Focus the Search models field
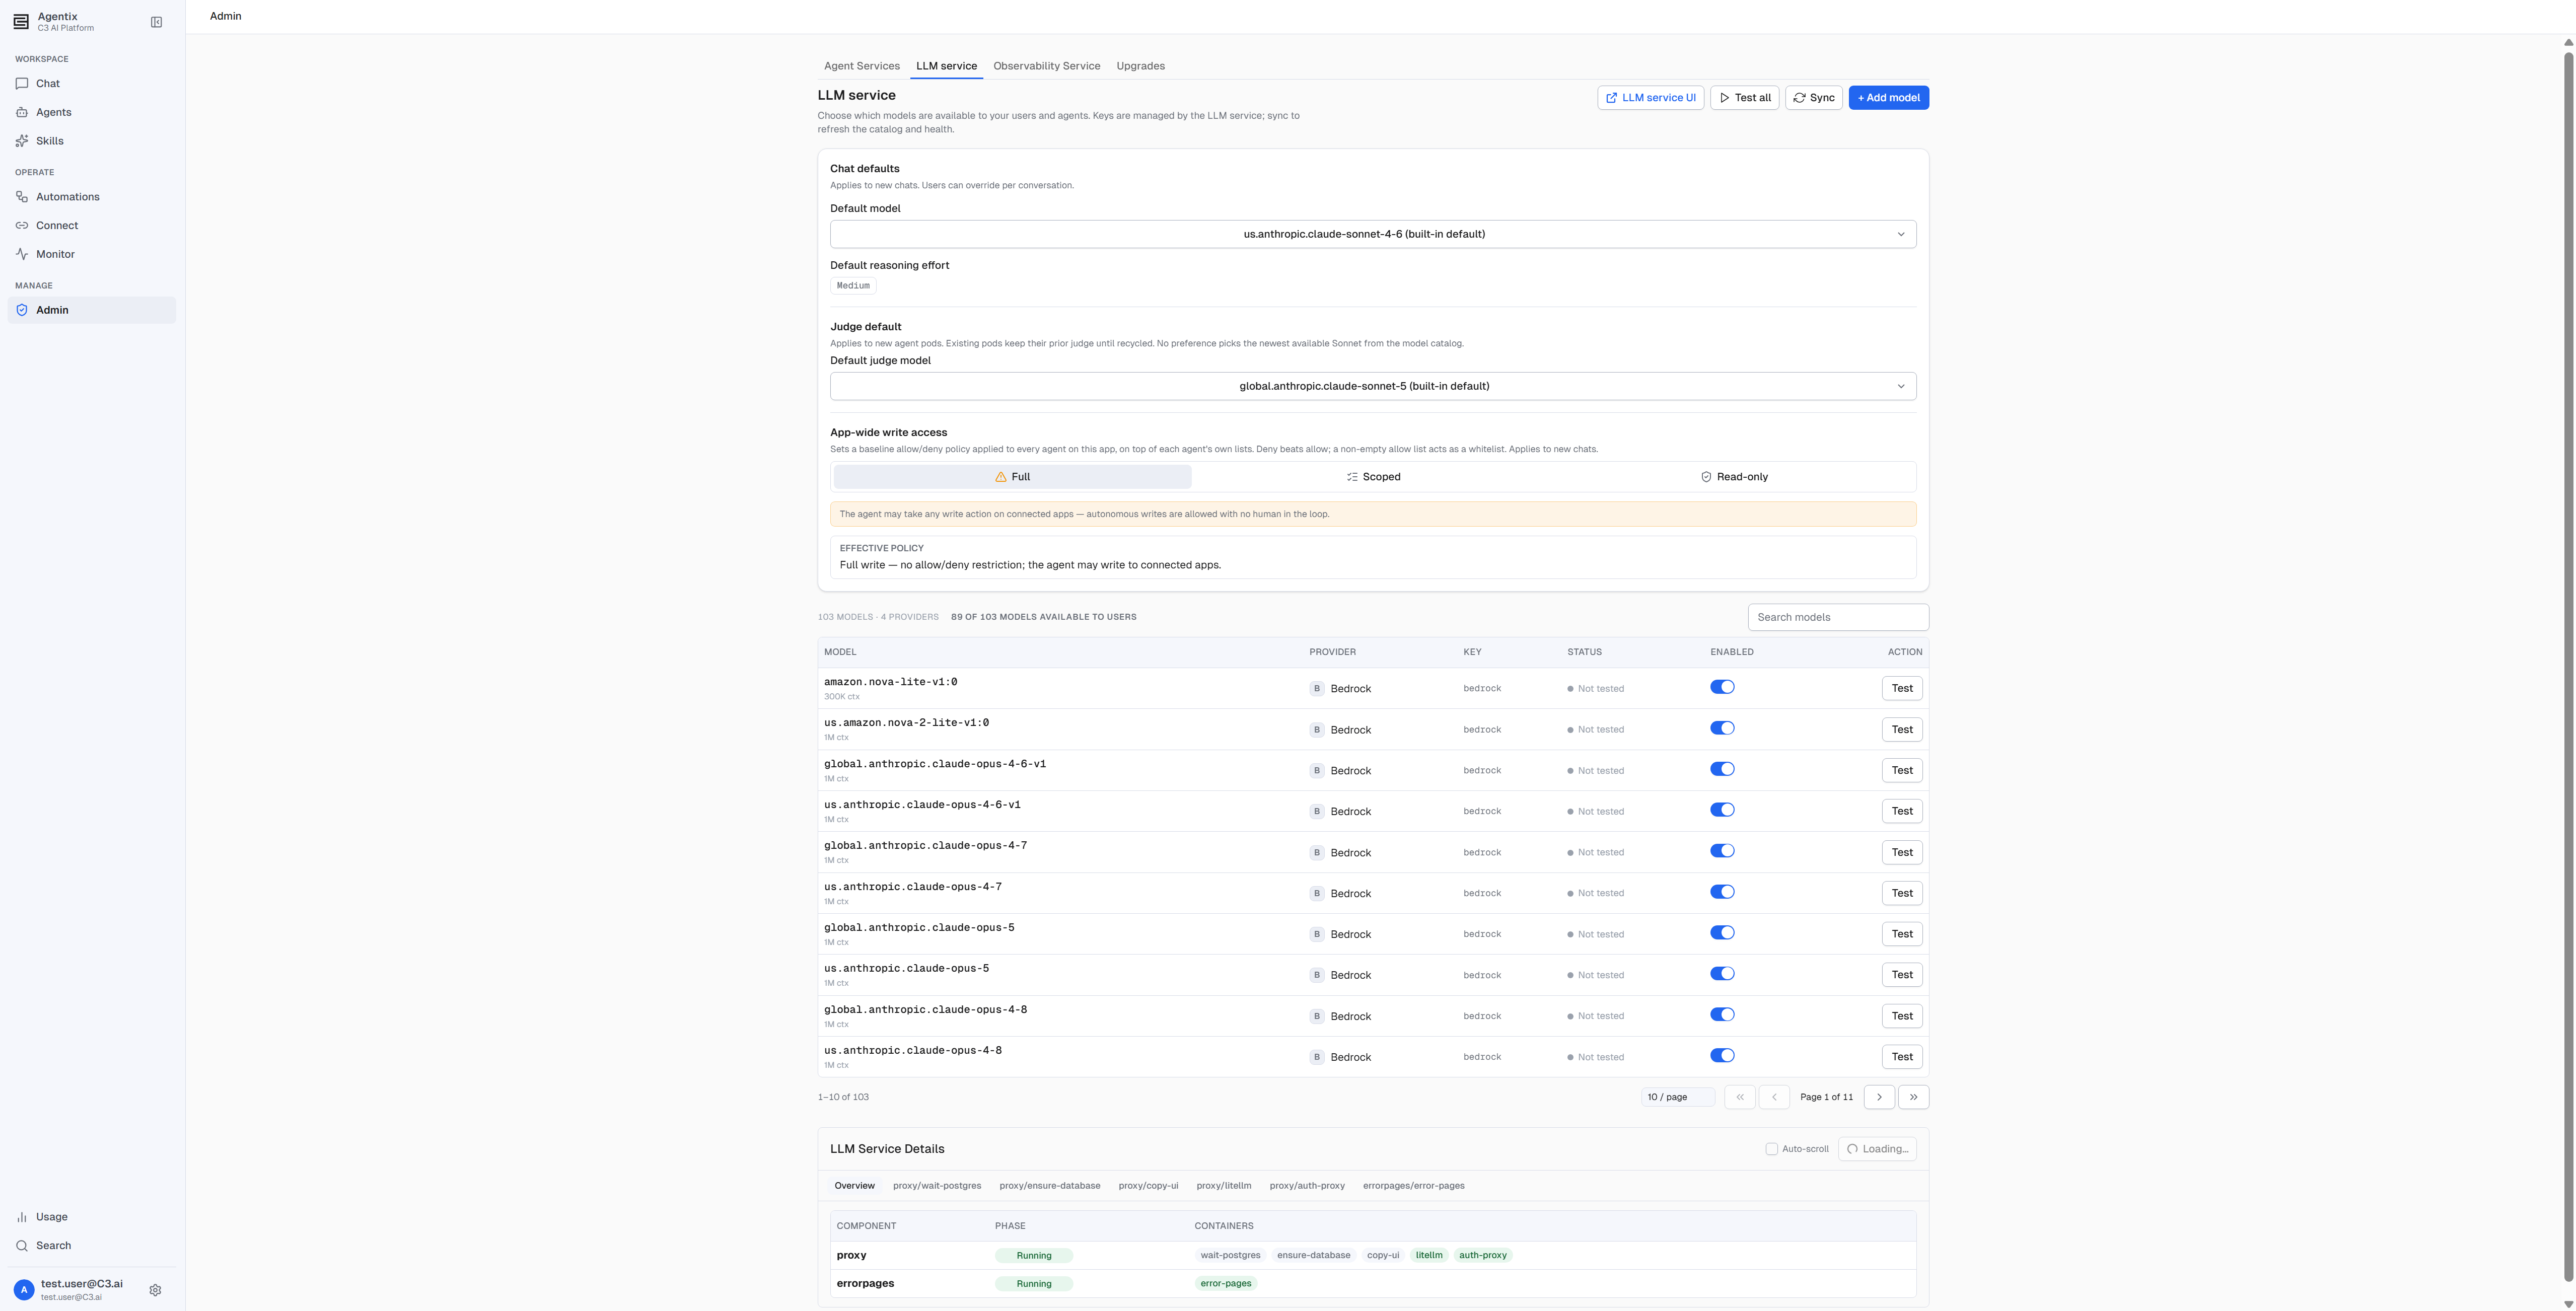2576x1311 pixels. [x=1838, y=617]
